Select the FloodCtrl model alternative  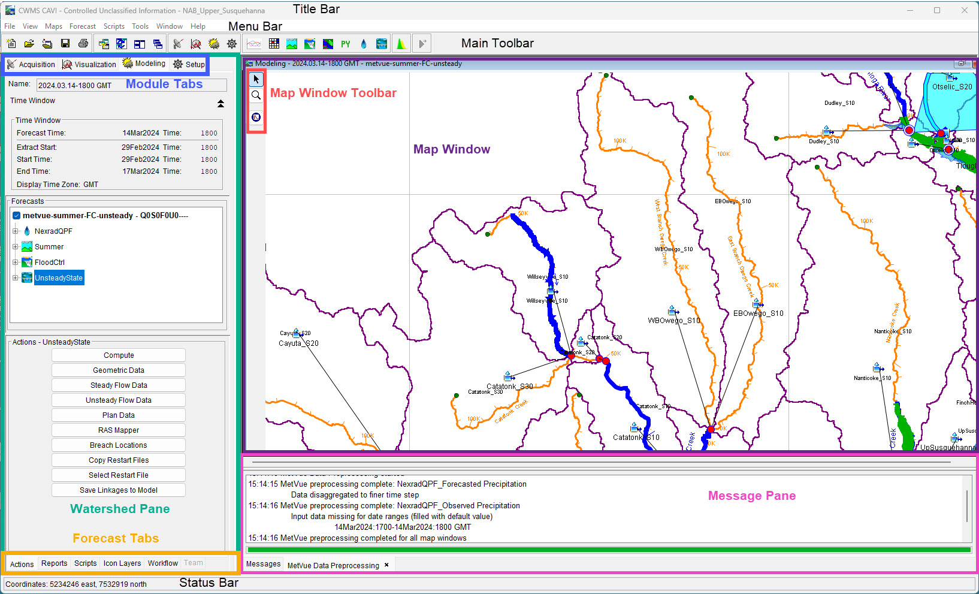click(x=50, y=262)
